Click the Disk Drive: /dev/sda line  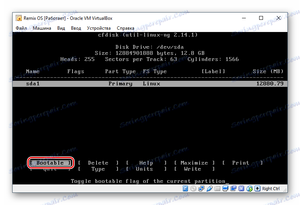pyautogui.click(x=149, y=47)
